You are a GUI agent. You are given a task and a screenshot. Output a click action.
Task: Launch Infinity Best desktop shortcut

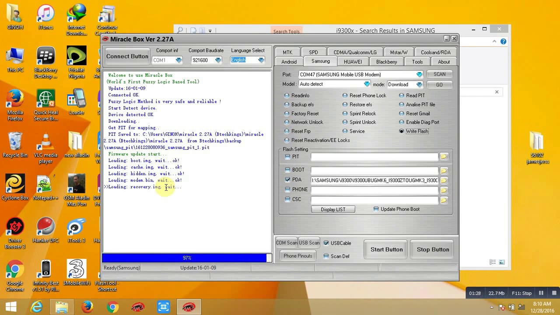pyautogui.click(x=45, y=276)
